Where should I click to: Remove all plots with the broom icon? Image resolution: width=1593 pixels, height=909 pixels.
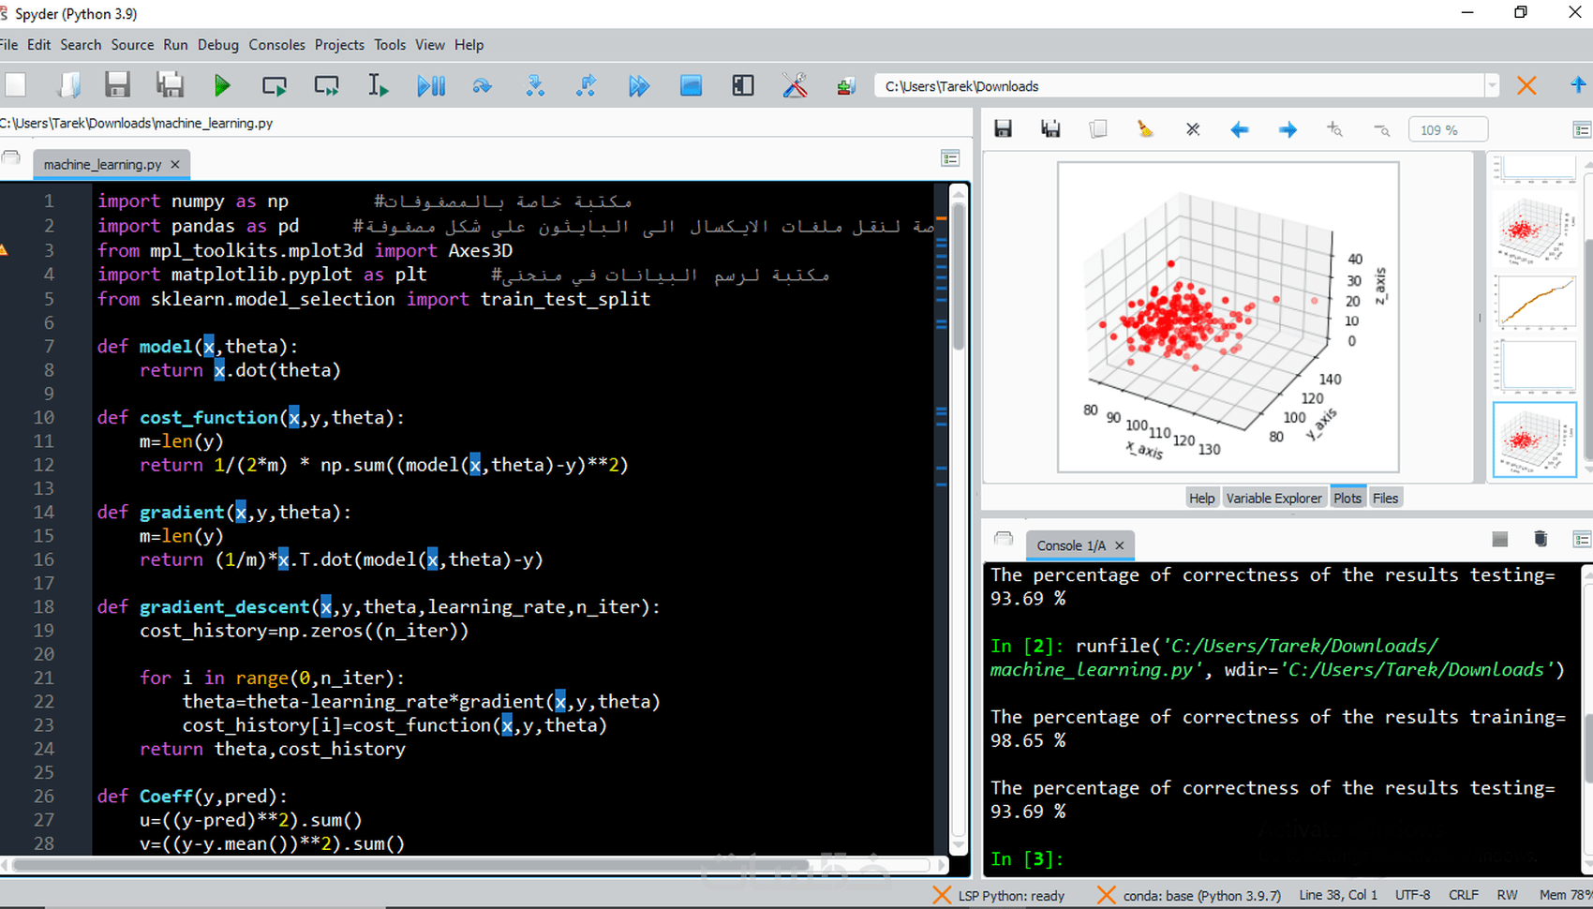(x=1144, y=128)
